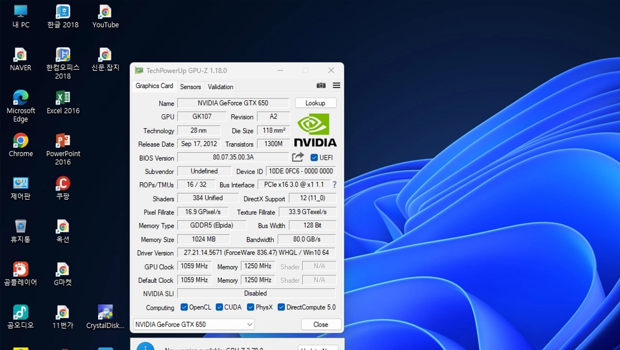The image size is (620, 350).
Task: Switch to the Sensors tab
Action: [190, 87]
